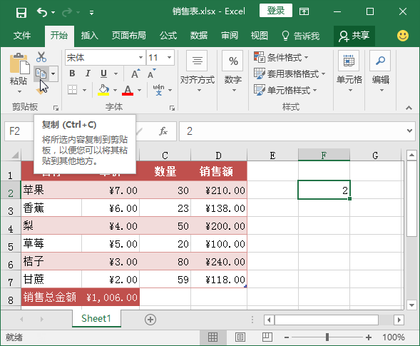Click the Borders icon in font group
Screen dimensions: 420x346
click(72, 90)
